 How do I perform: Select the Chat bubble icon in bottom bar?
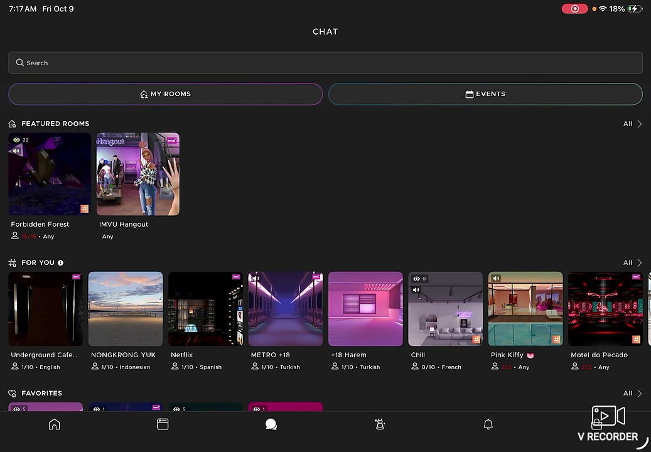(x=271, y=424)
